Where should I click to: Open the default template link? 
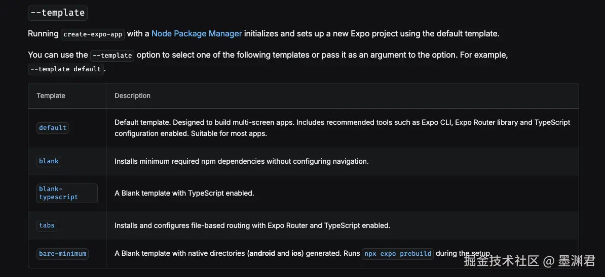[x=53, y=128]
